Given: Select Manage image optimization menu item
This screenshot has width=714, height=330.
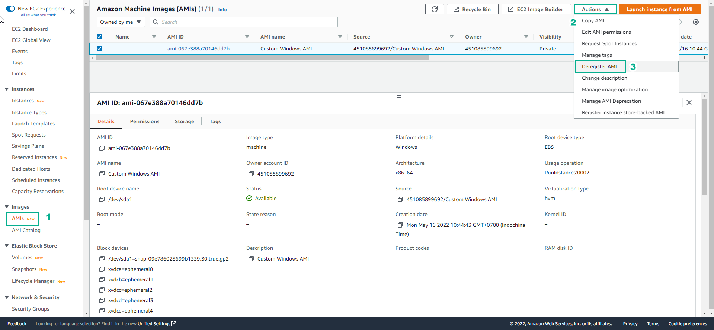Looking at the screenshot, I should [626, 89].
